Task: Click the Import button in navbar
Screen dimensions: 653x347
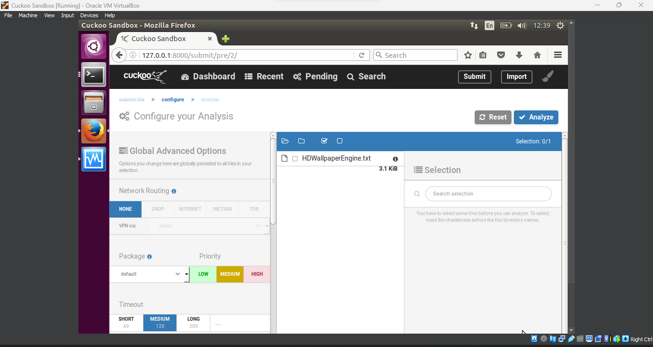Action: (x=516, y=76)
